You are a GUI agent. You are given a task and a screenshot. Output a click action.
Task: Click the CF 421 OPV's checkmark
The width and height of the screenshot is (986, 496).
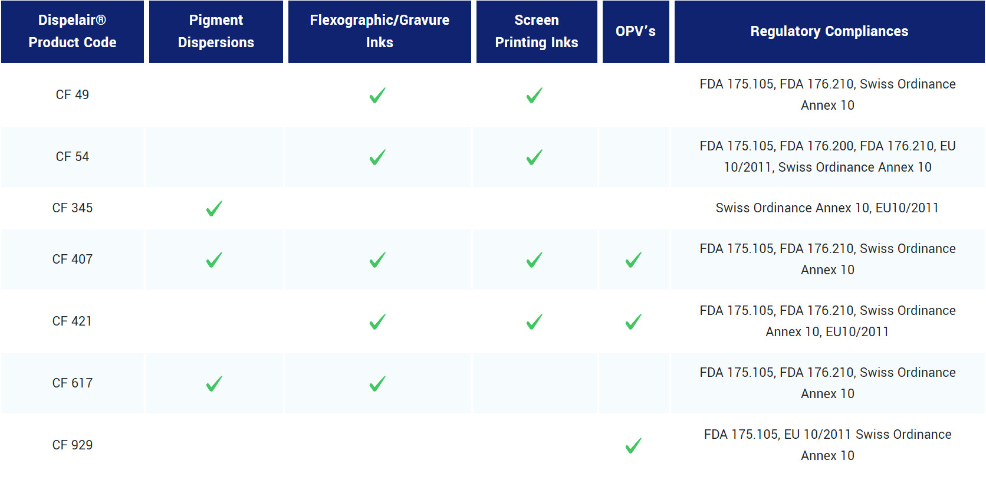[633, 322]
